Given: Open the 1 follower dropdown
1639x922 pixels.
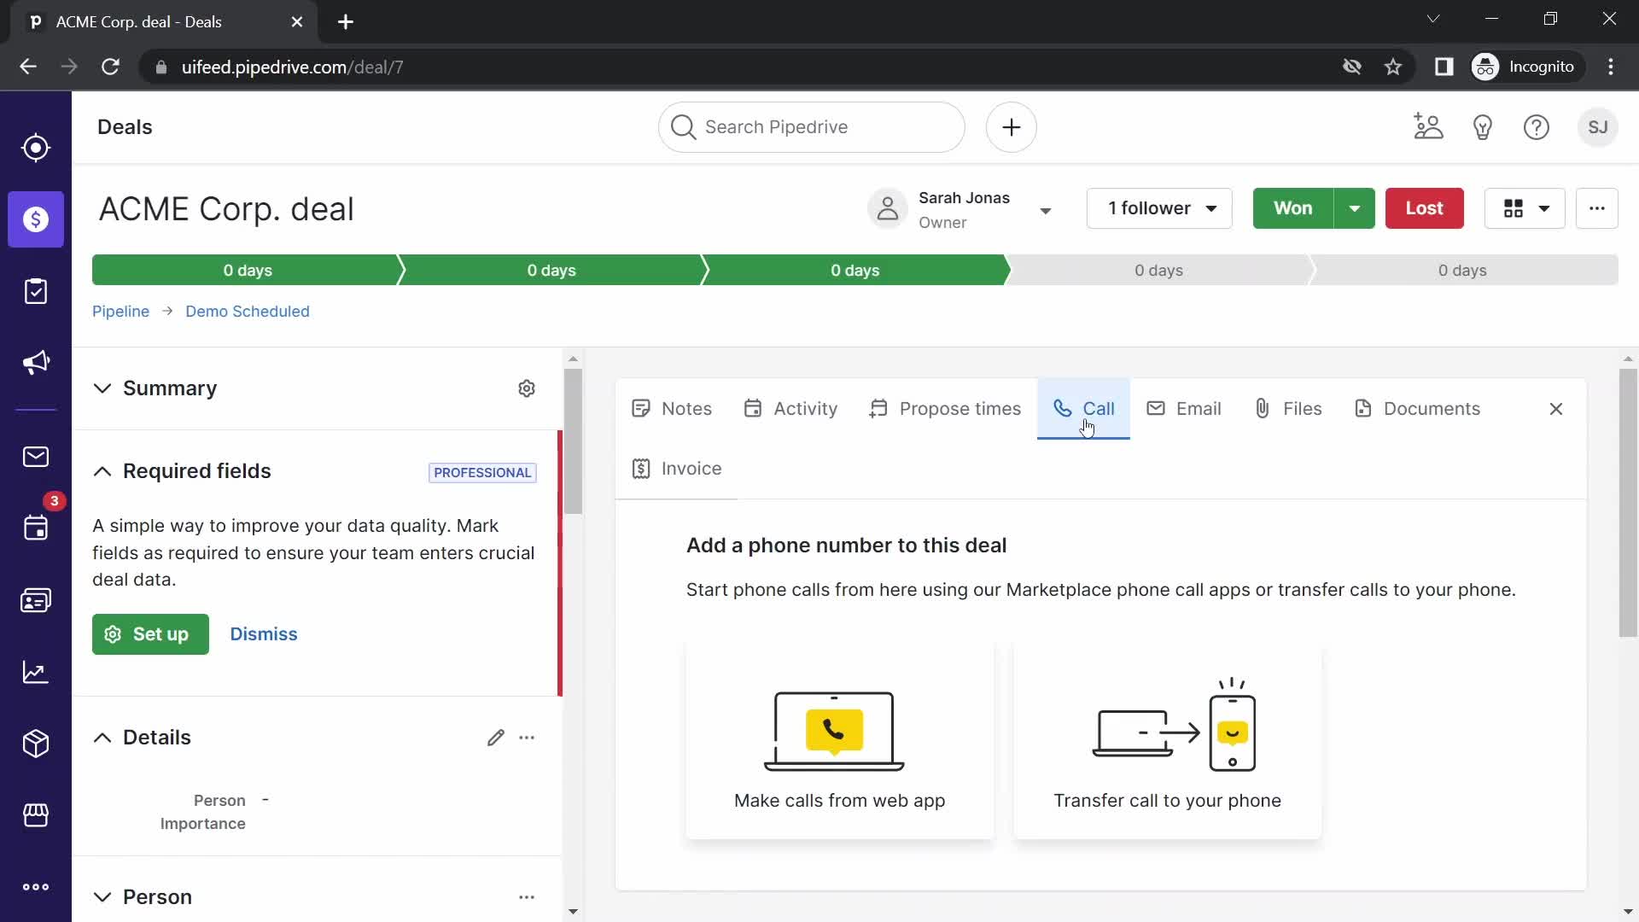Looking at the screenshot, I should [1159, 208].
